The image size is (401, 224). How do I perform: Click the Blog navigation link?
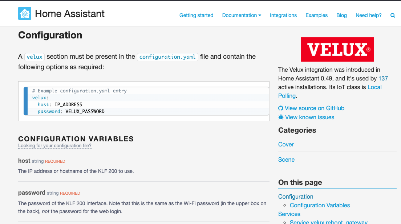[x=341, y=15]
